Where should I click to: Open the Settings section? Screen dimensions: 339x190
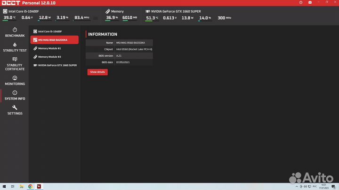click(x=15, y=110)
